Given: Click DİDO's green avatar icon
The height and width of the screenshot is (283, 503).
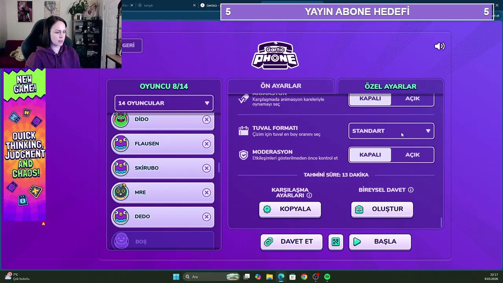Looking at the screenshot, I should 121,119.
